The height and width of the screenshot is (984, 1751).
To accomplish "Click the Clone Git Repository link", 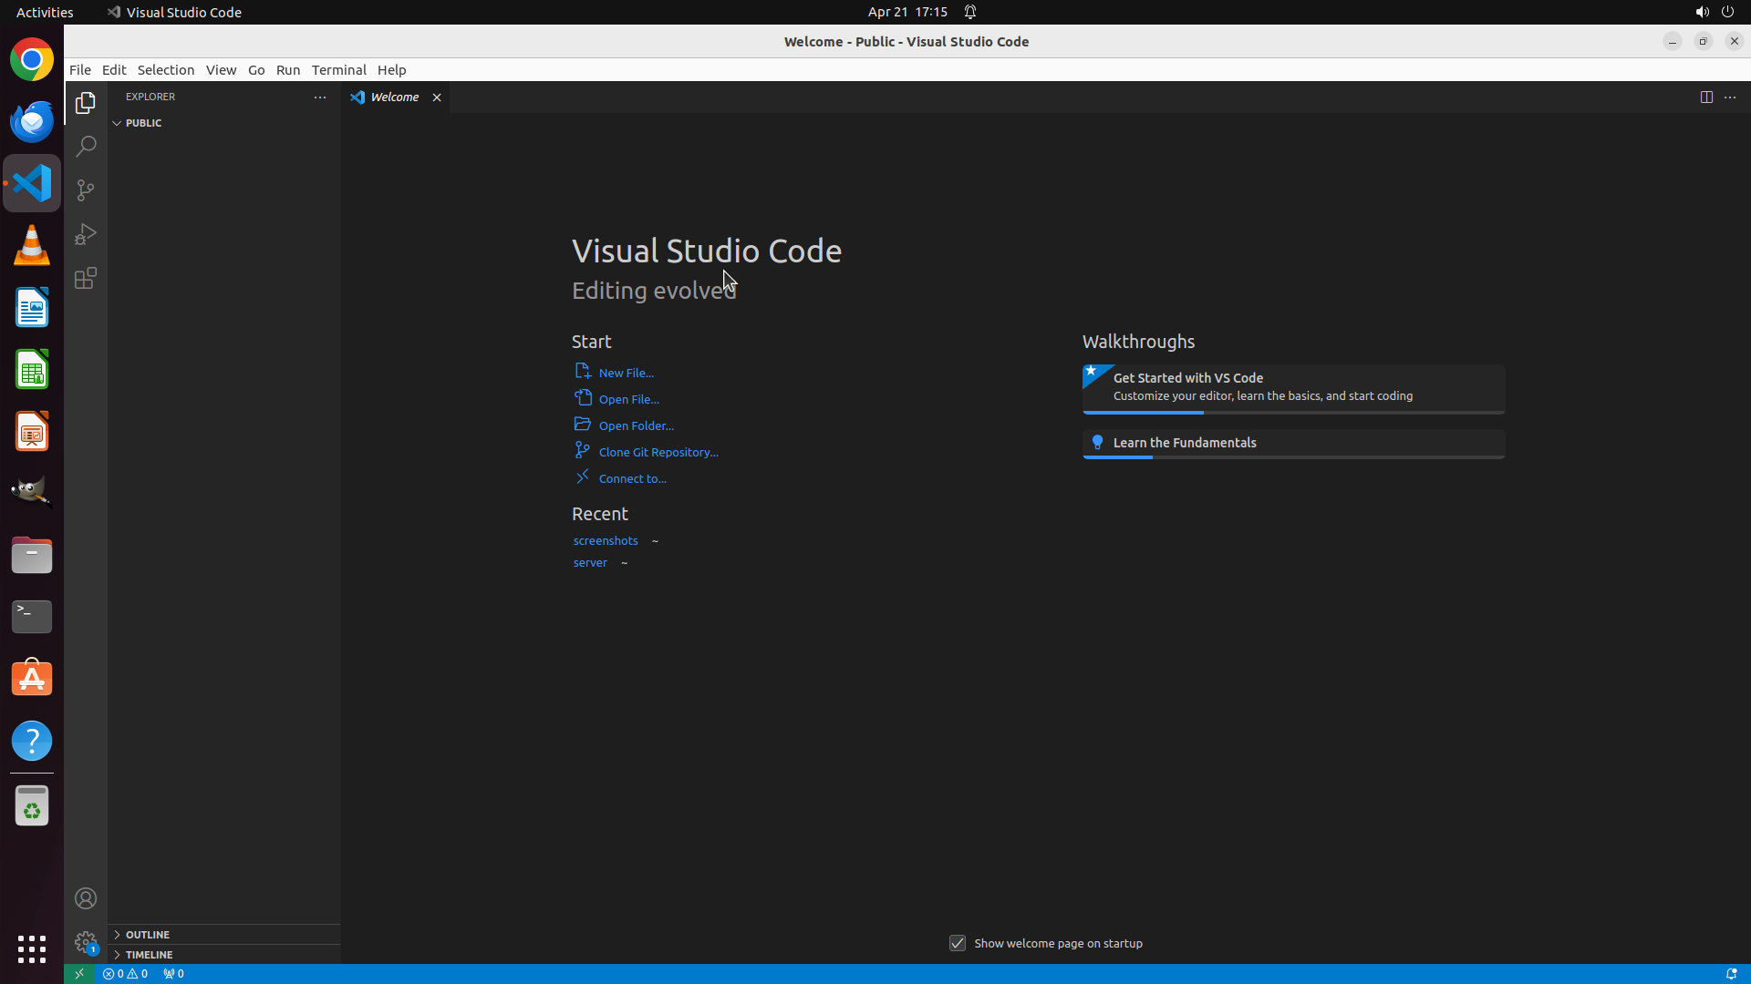I will click(658, 452).
